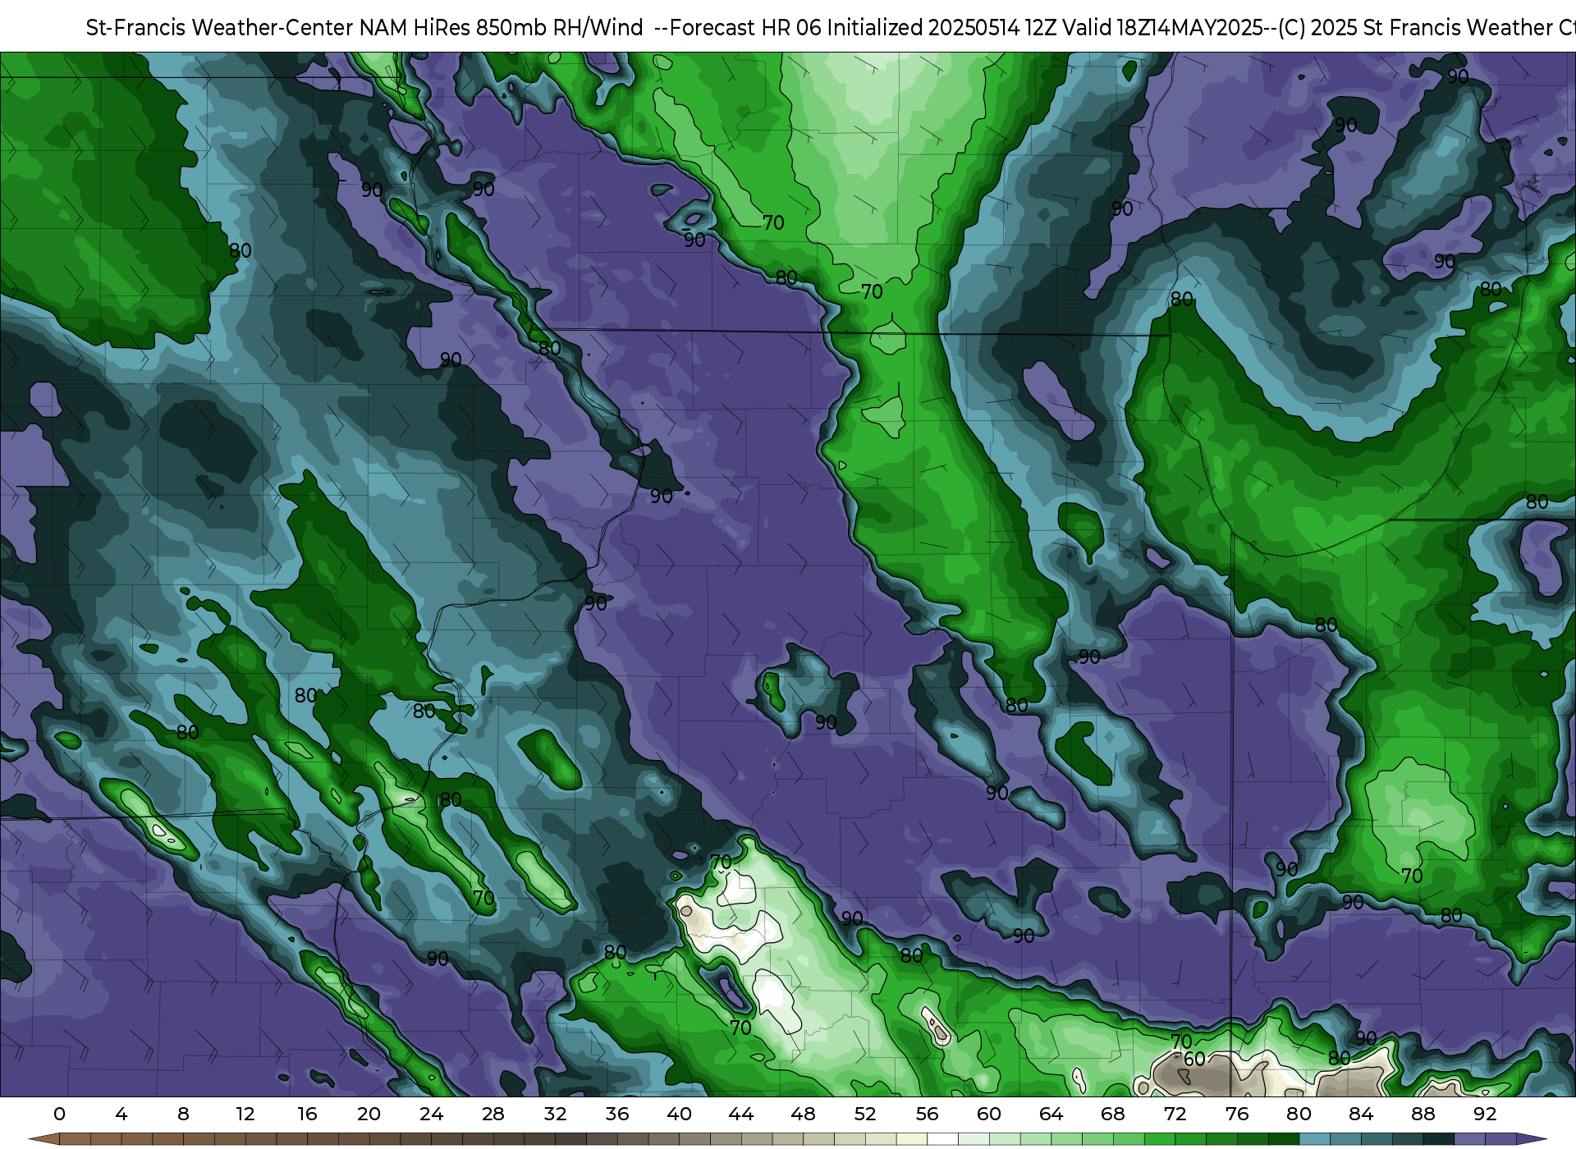Viewport: 1576px width, 1149px height.
Task: Click the '0' label on the color scale
Action: tap(59, 1114)
